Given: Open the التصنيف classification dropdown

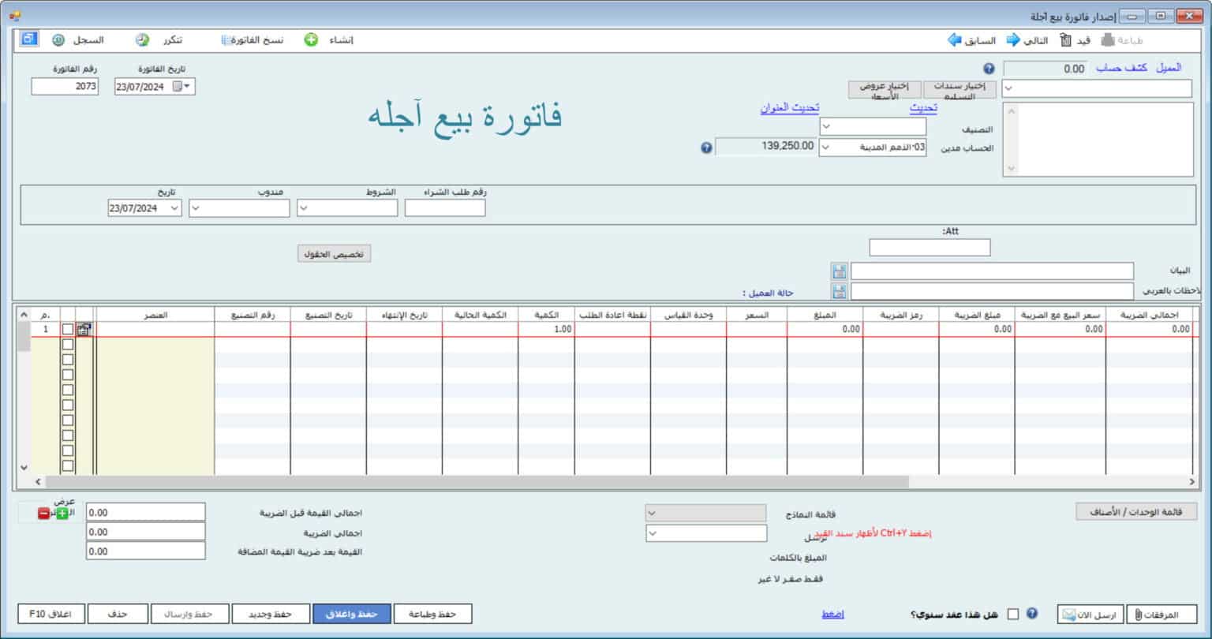Looking at the screenshot, I should coord(825,126).
